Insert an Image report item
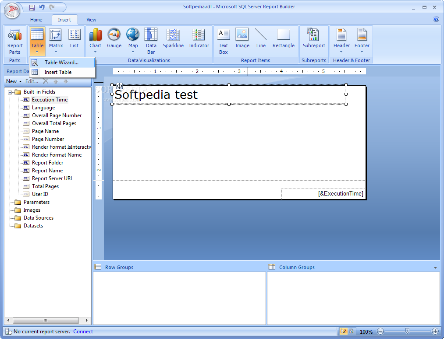Viewport: 444px width, 339px height. [242, 38]
